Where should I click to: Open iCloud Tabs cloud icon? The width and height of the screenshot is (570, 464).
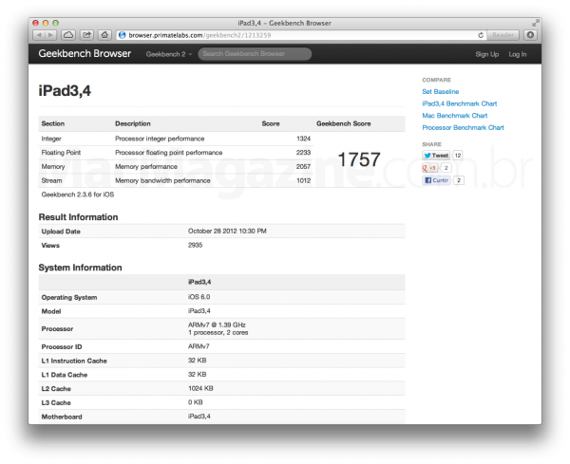click(x=68, y=35)
